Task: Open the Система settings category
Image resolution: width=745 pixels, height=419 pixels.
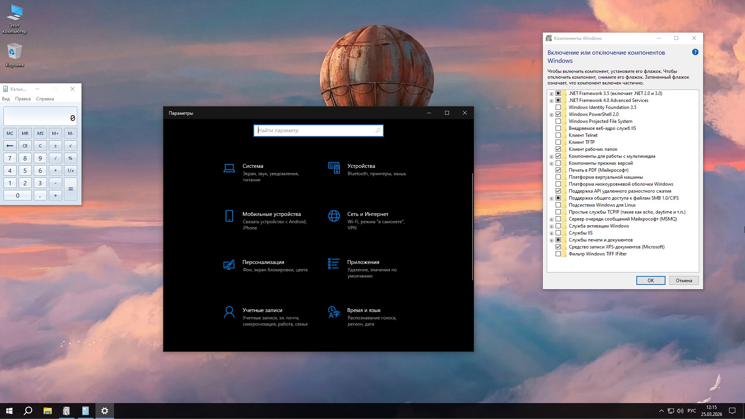Action: tap(253, 166)
